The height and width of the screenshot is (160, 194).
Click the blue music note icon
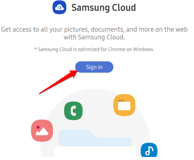(x=149, y=151)
